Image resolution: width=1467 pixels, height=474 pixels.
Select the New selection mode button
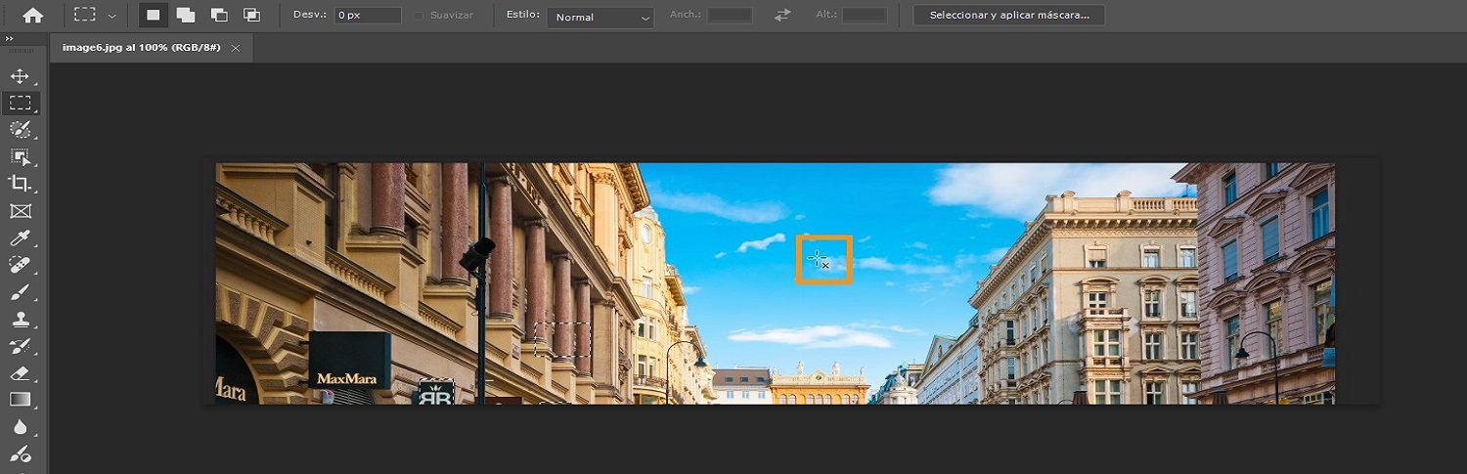[x=153, y=16]
